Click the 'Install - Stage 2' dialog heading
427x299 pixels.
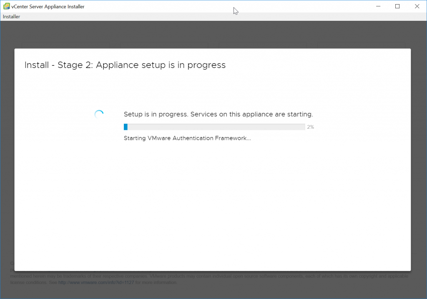tap(125, 65)
